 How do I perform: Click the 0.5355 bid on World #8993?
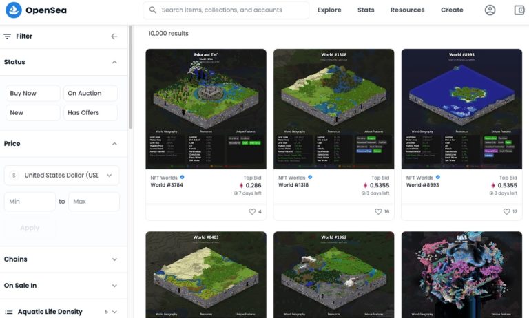click(x=508, y=185)
